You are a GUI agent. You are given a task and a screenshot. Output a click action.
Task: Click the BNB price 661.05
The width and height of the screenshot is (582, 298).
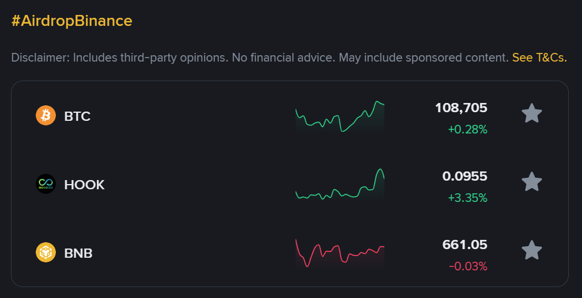(464, 244)
